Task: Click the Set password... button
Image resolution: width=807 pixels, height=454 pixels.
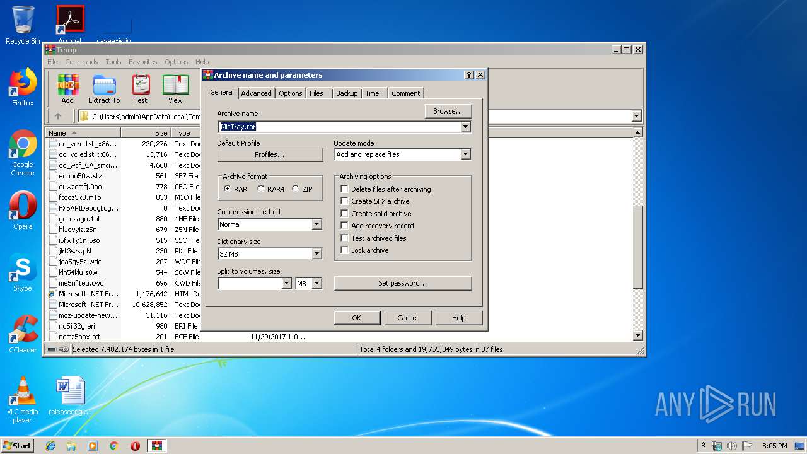Action: tap(403, 283)
